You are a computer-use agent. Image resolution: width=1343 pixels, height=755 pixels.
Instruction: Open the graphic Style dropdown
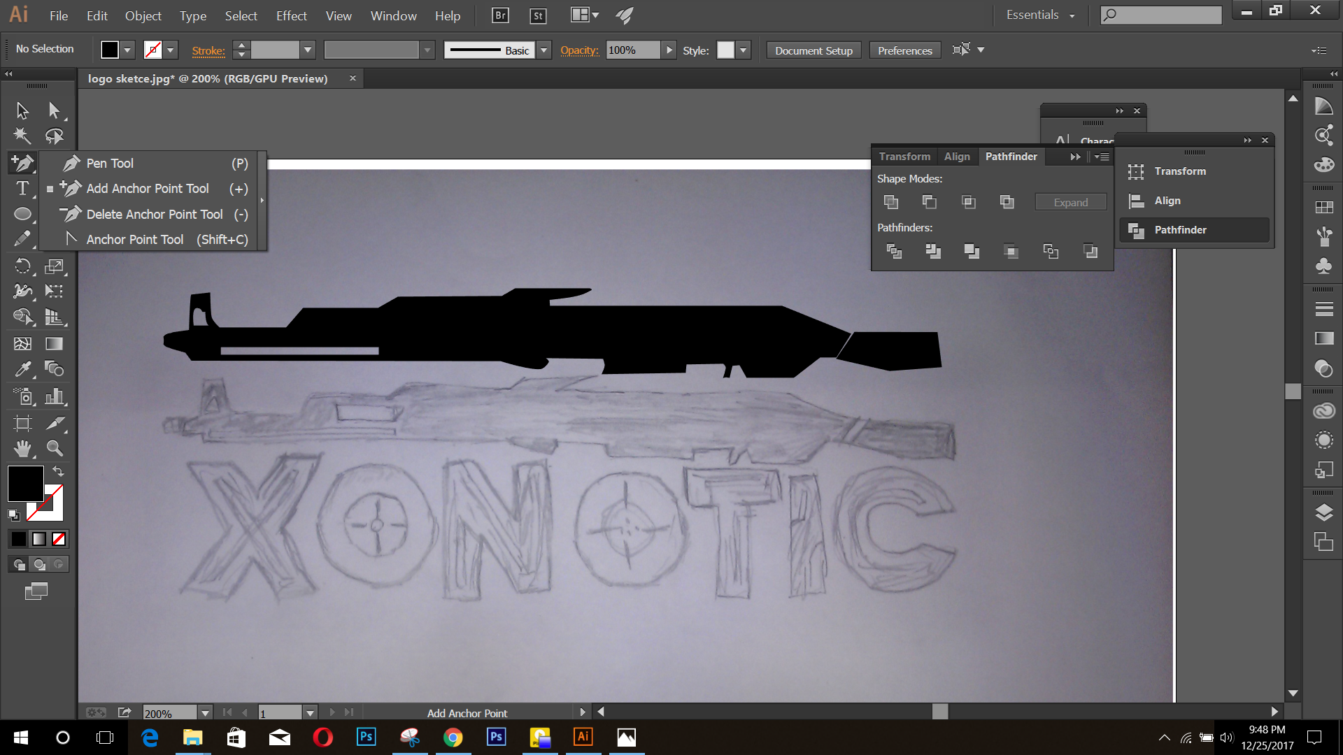(x=744, y=50)
